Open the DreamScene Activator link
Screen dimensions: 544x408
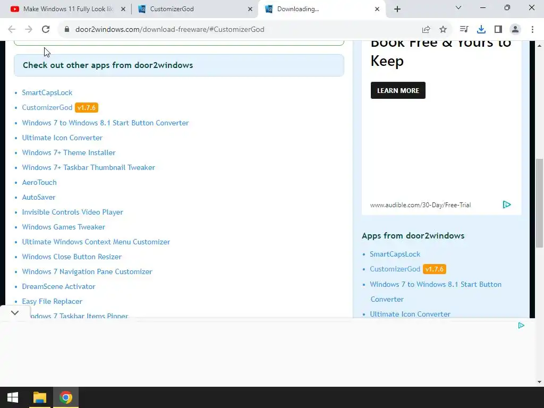(x=58, y=286)
